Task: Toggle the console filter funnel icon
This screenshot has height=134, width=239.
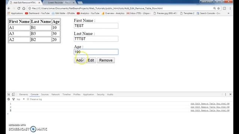Action: pos(13,99)
